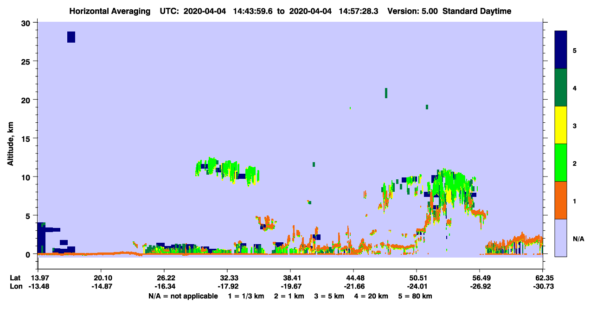Click the green cloud layer near 11 km altitude
This screenshot has width=603, height=309.
point(227,171)
